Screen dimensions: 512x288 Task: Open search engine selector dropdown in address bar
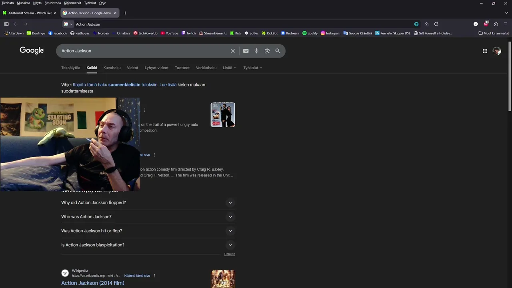68,24
